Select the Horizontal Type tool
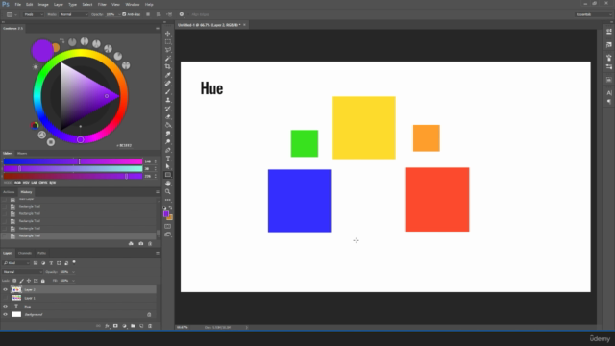615x346 pixels. pos(168,159)
